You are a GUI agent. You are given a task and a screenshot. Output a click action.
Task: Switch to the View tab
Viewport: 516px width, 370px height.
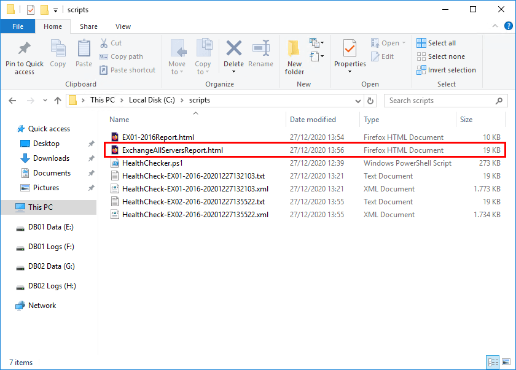pyautogui.click(x=123, y=26)
